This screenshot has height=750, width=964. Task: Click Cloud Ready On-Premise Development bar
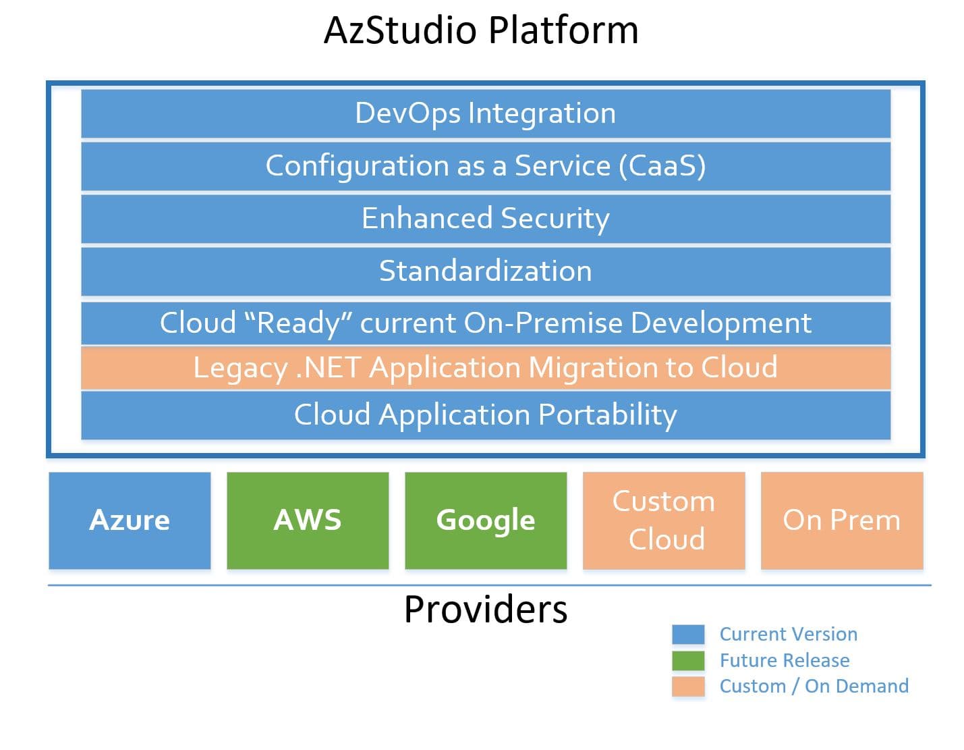point(485,323)
